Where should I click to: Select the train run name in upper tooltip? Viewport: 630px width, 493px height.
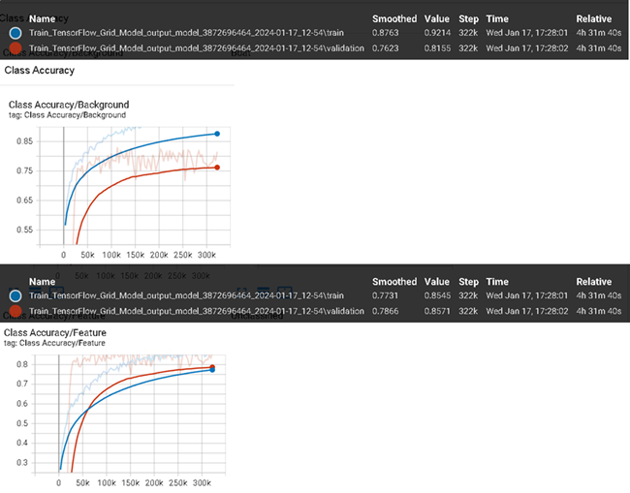click(x=188, y=33)
